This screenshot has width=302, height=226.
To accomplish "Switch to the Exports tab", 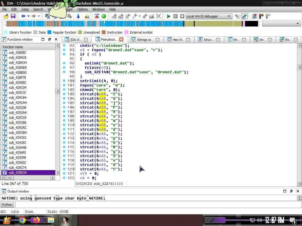I will click(x=288, y=40).
